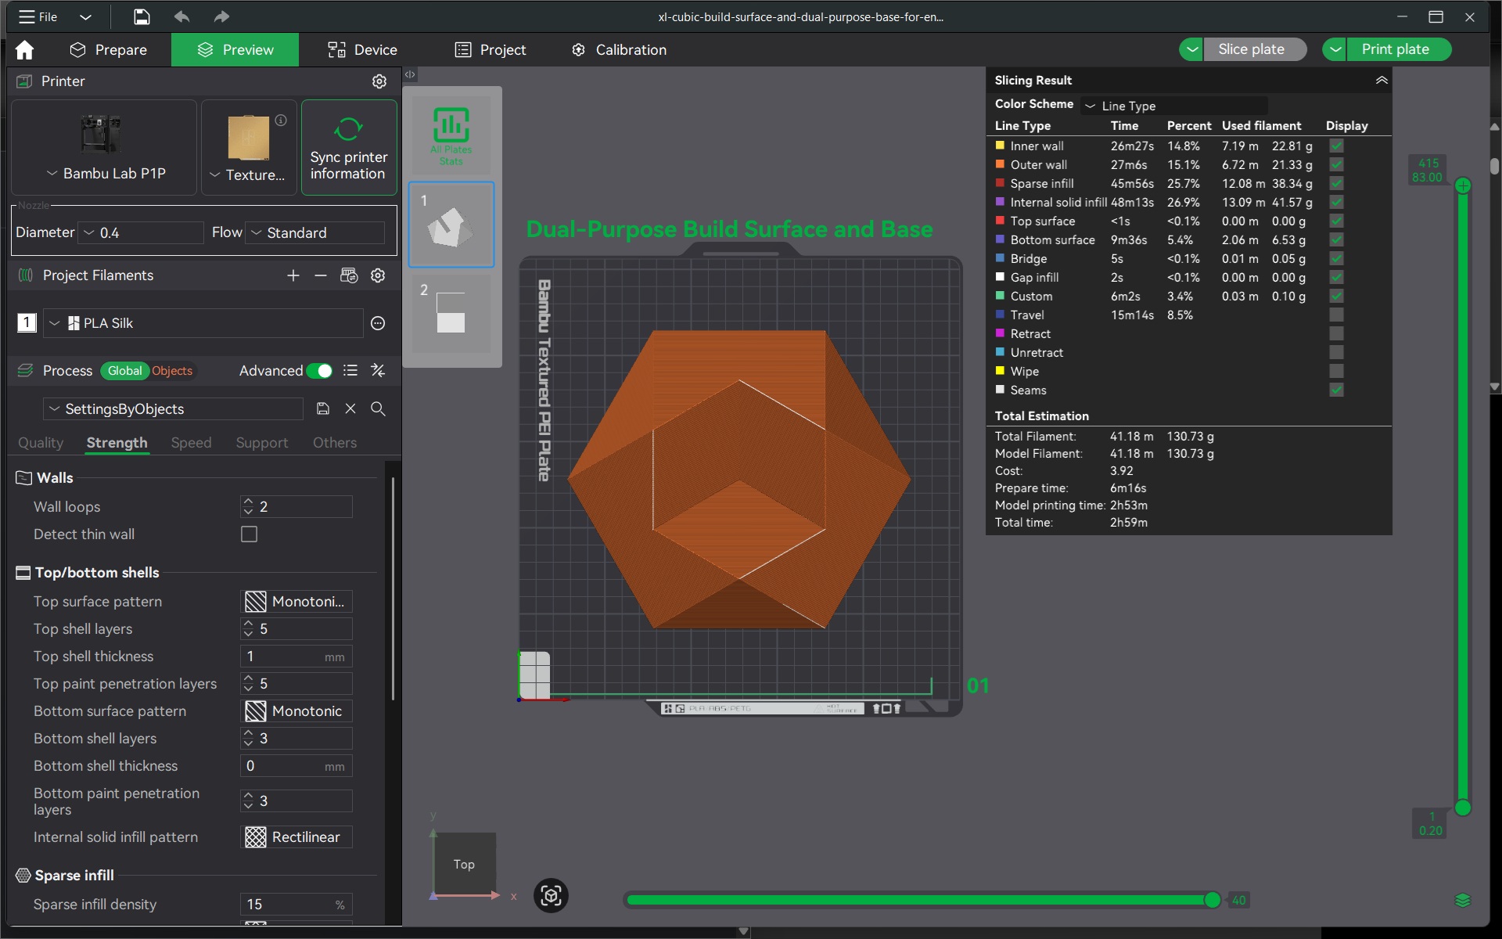1502x939 pixels.
Task: Click the vertical layer slider top handle
Action: pyautogui.click(x=1463, y=186)
